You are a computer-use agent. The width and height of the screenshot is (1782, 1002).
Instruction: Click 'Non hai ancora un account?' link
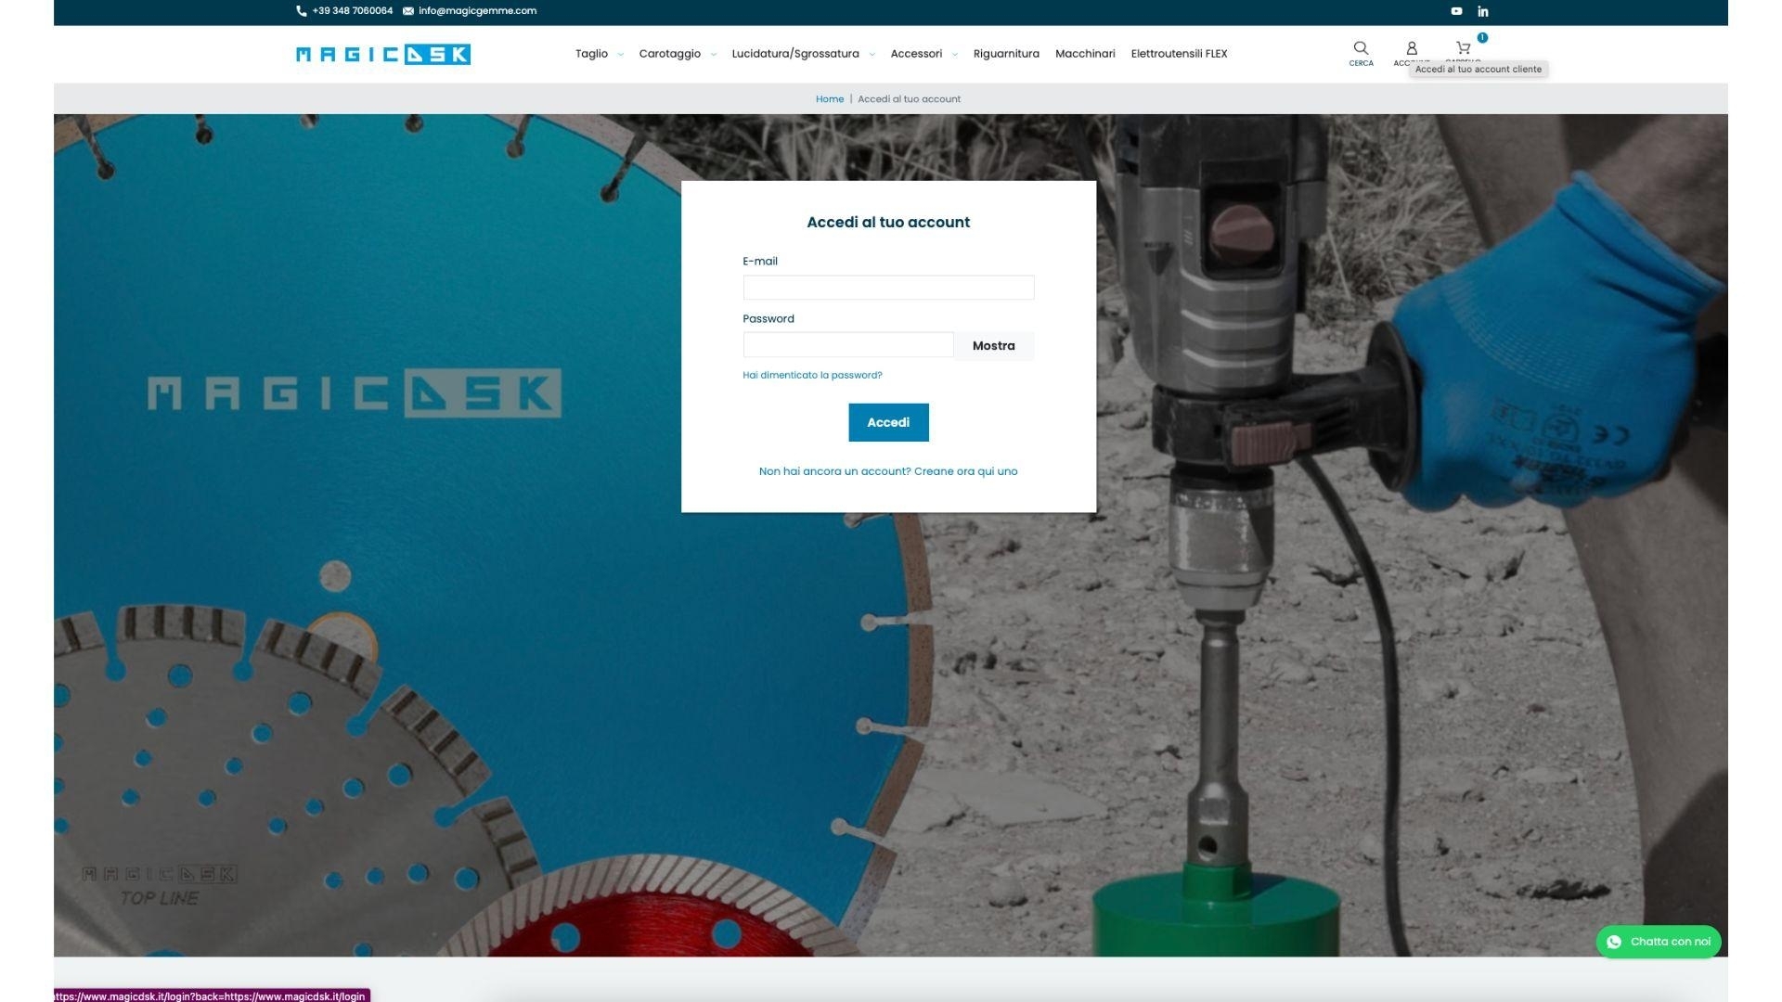(888, 471)
